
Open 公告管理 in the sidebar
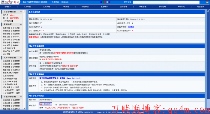[16, 40]
